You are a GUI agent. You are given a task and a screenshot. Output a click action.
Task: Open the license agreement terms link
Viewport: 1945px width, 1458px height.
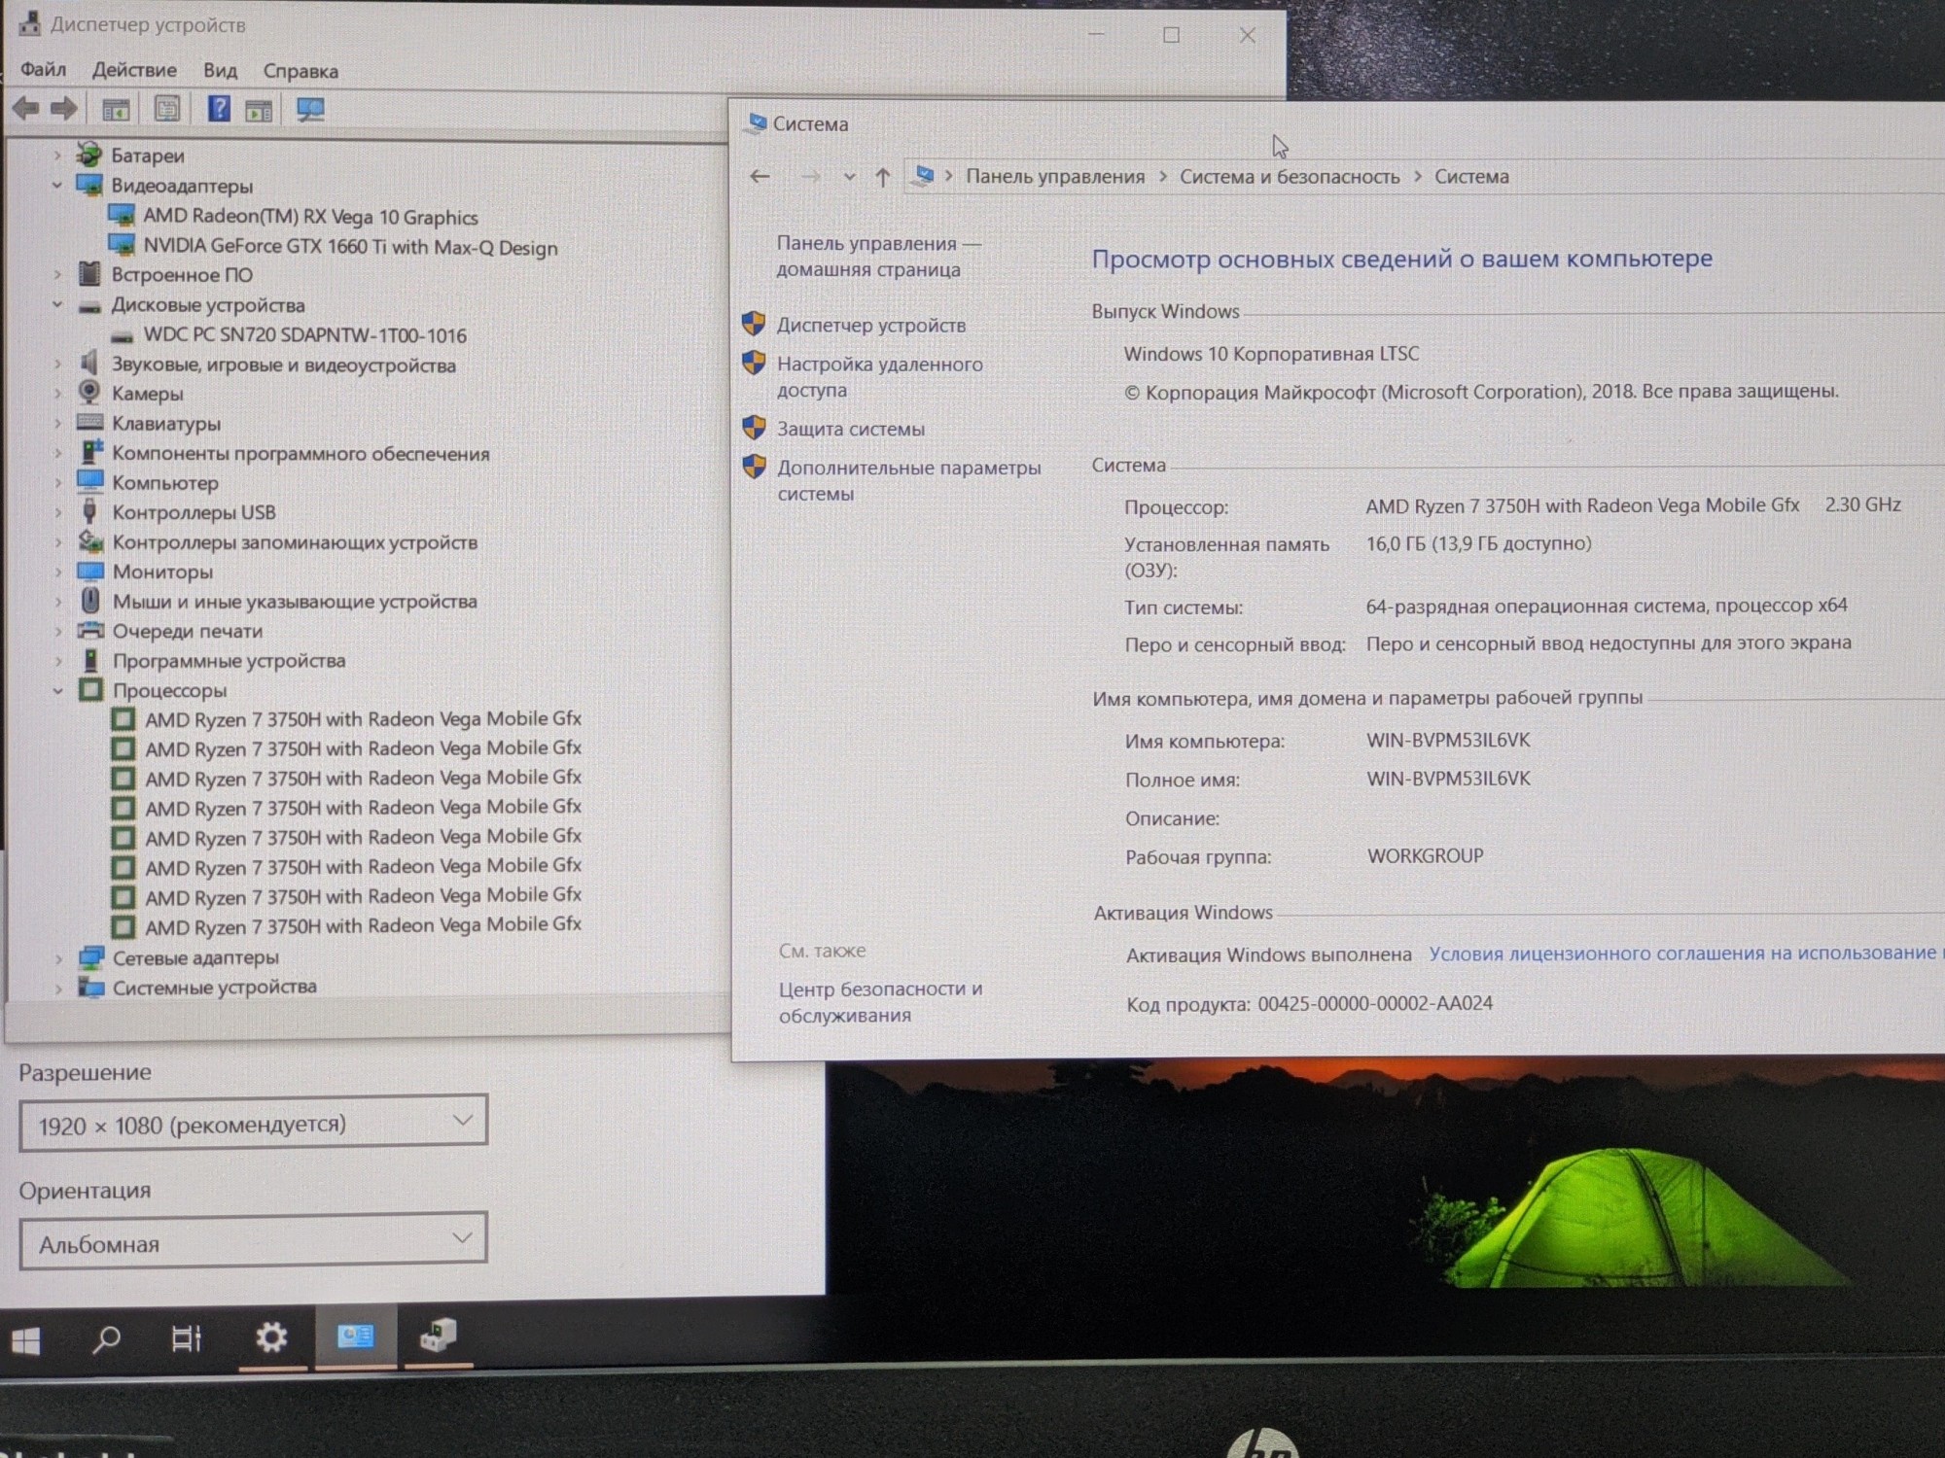point(1684,954)
